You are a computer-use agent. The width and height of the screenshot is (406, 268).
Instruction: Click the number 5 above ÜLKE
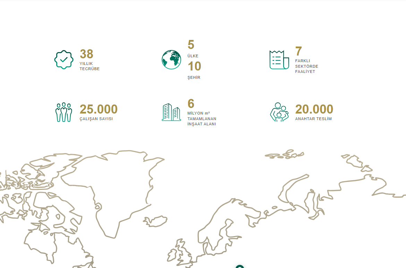point(191,45)
